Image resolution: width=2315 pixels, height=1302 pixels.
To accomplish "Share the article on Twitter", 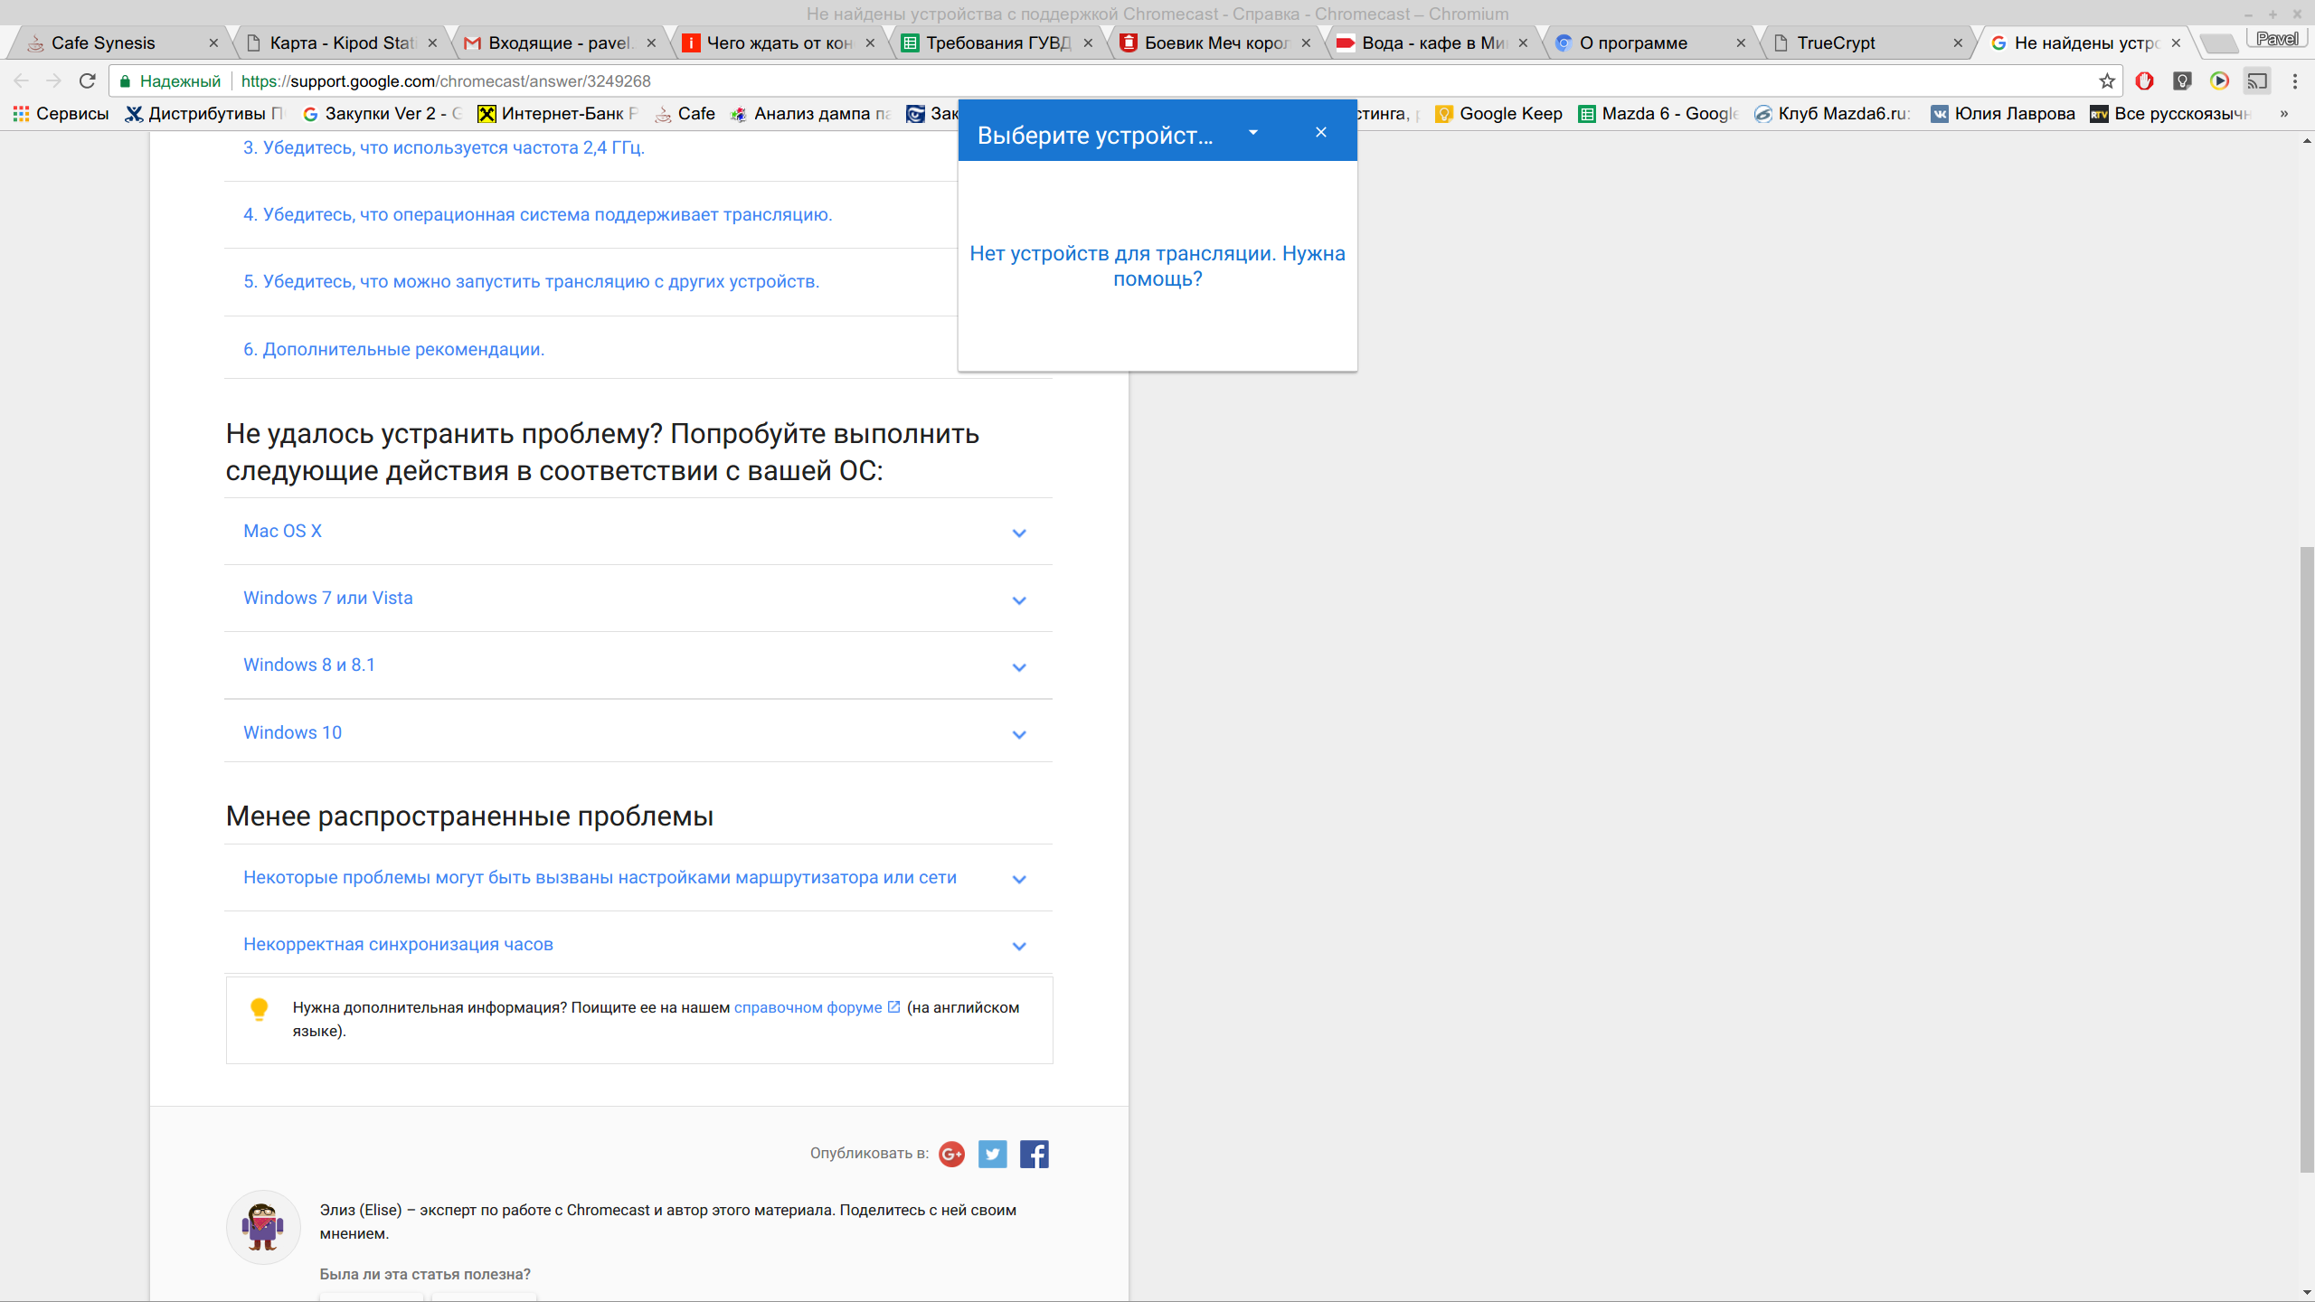I will [992, 1154].
